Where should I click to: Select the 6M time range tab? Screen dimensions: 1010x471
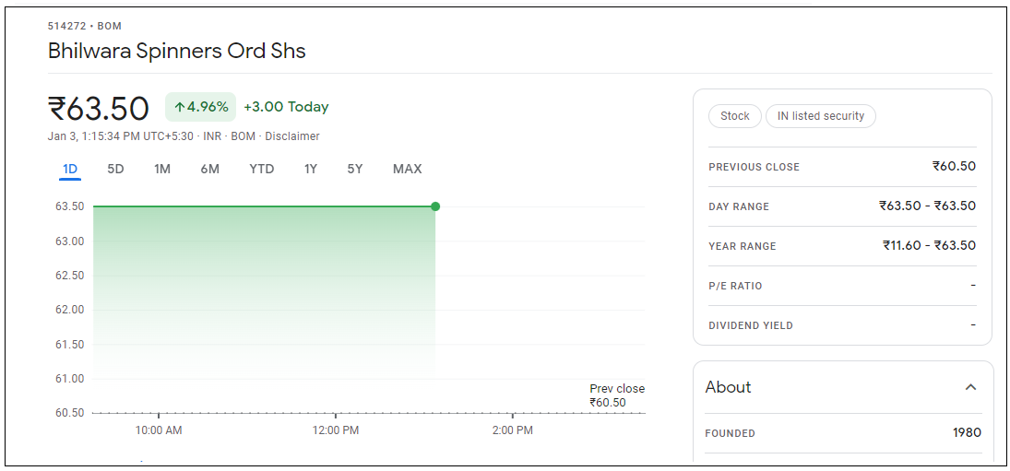coord(209,169)
